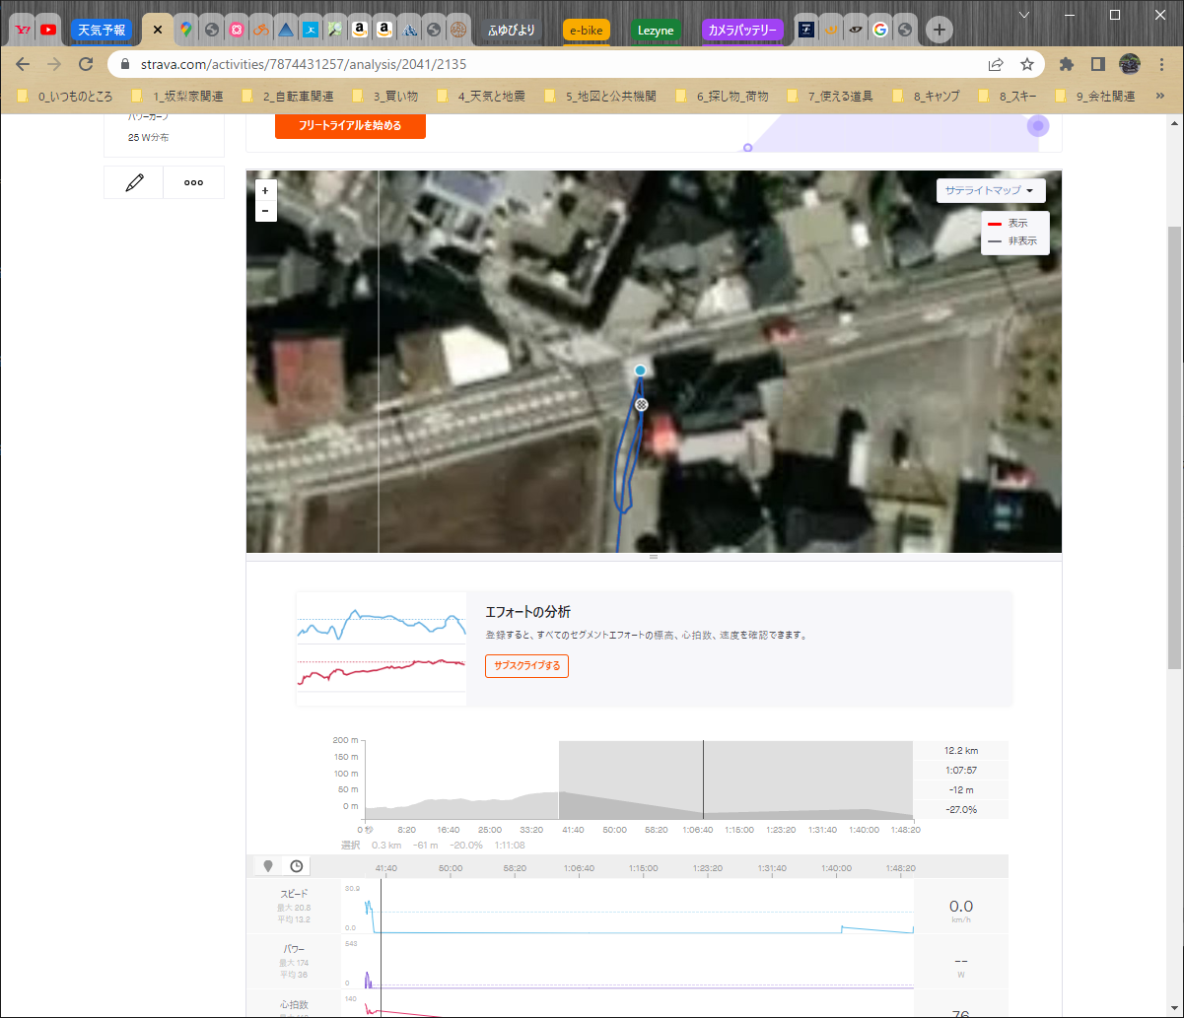Click the page vertical scrollbar

tap(1174, 447)
